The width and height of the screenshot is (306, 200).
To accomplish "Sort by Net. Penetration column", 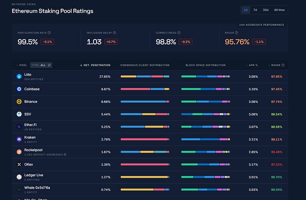I will [95, 65].
